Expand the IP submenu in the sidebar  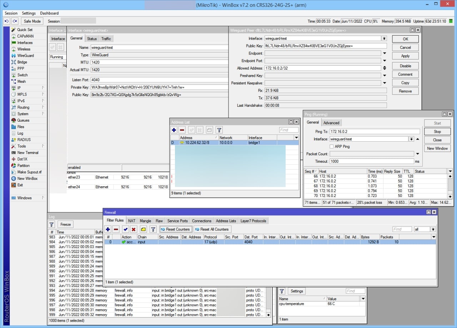point(43,88)
